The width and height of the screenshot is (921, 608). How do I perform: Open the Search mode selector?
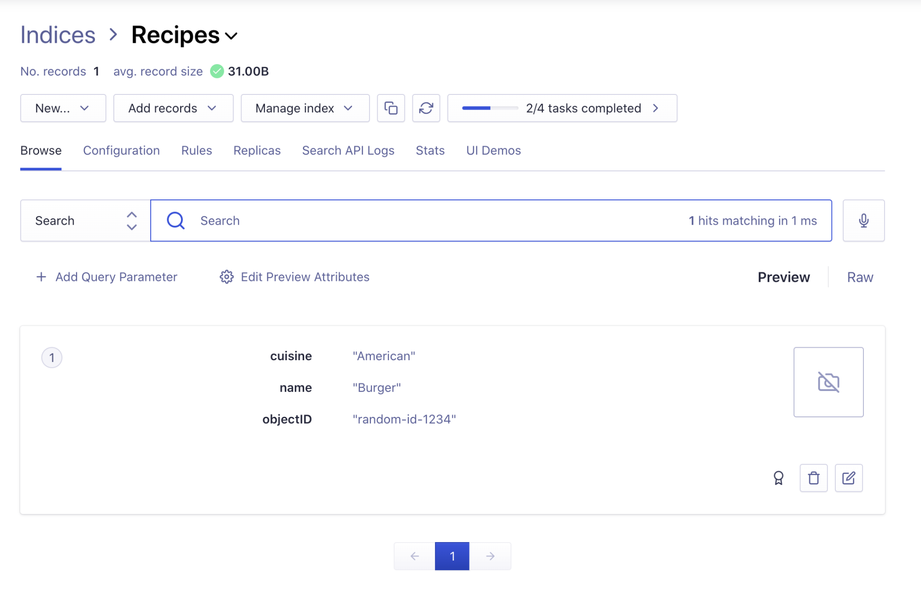(x=85, y=221)
